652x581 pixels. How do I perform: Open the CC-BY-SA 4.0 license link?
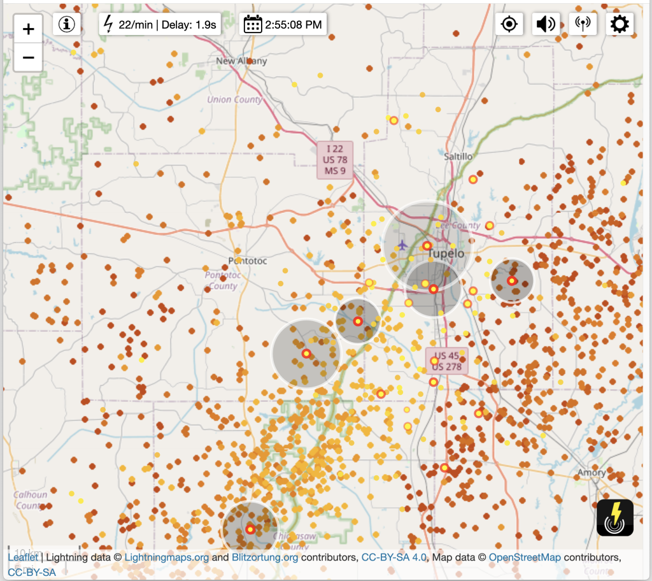[393, 557]
